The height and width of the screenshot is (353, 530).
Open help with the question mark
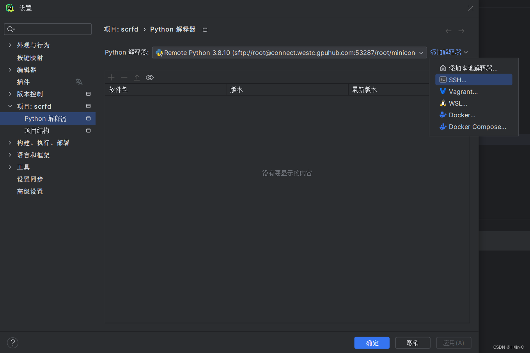13,343
